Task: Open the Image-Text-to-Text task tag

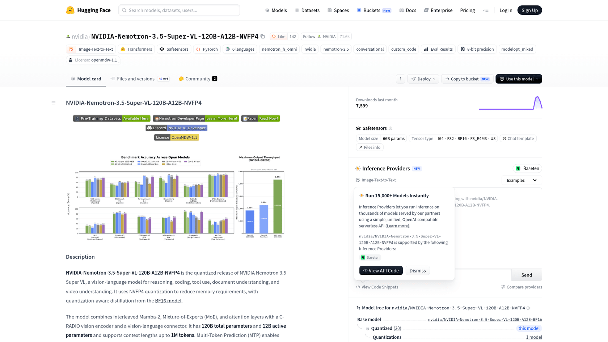Action: pos(91,49)
